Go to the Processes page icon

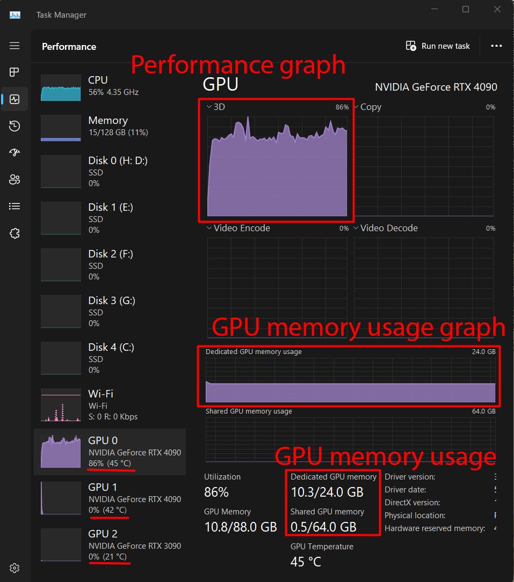pos(15,72)
